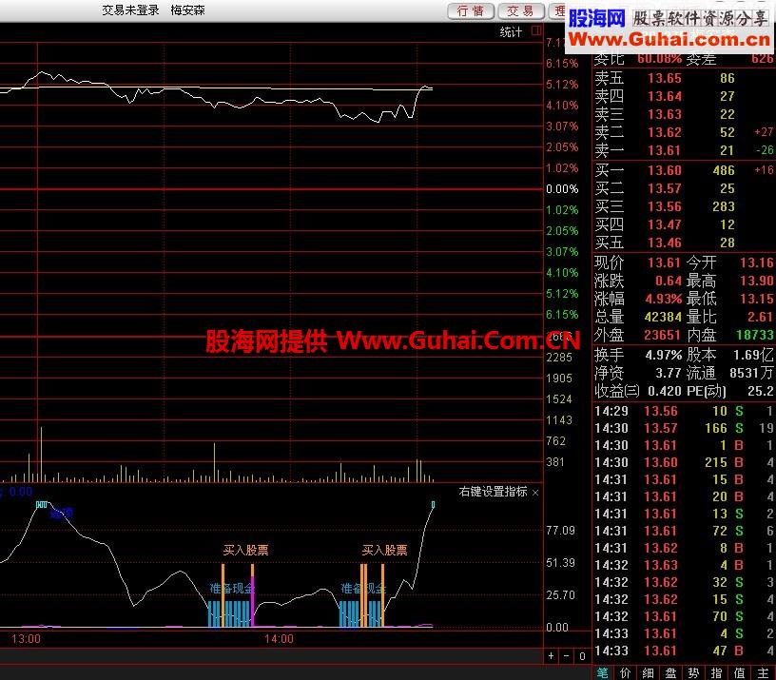This screenshot has width=776, height=680.
Task: Click the 换手 4.97% value
Action: 664,355
